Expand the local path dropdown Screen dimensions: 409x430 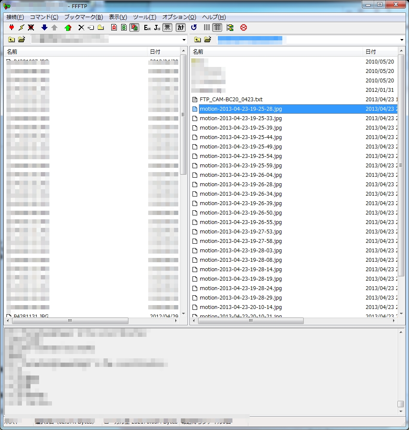[x=184, y=40]
